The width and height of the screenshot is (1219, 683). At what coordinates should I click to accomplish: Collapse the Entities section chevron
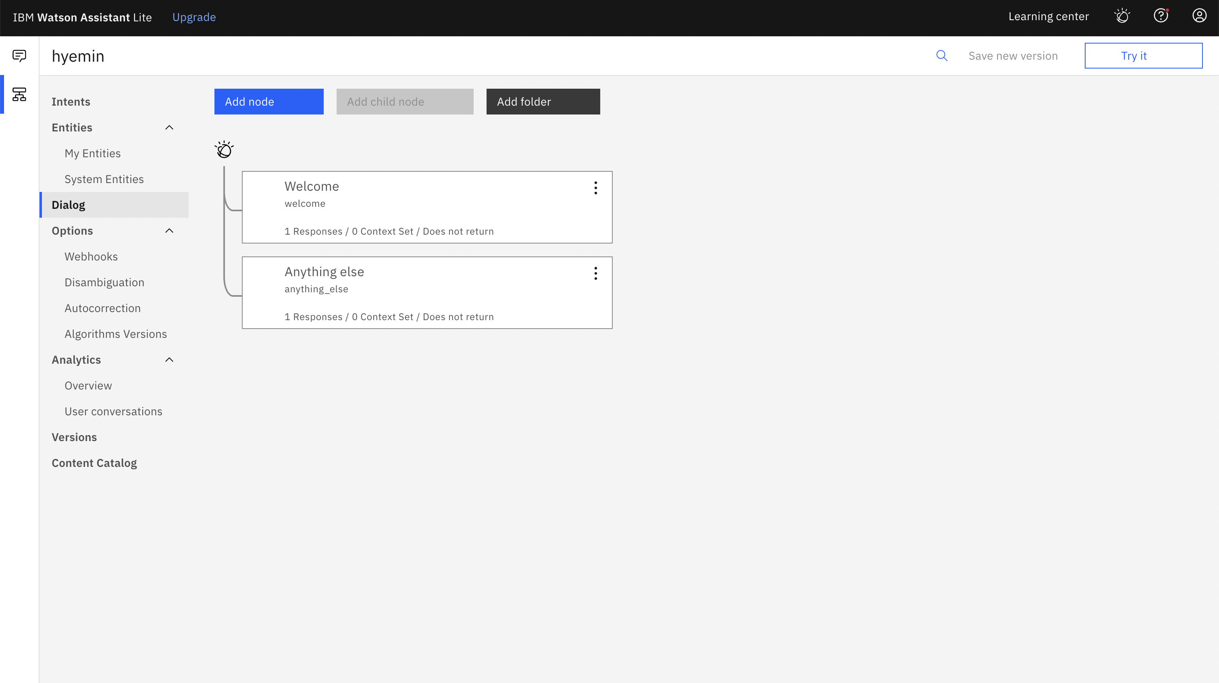click(x=169, y=127)
